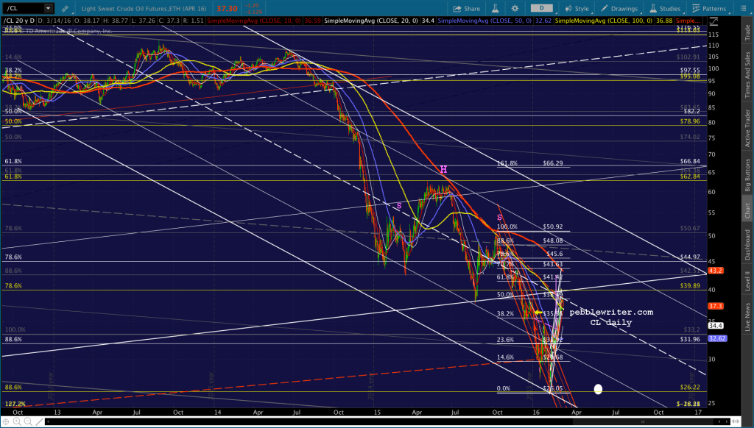754x428 pixels.
Task: Click the $50.92 100.0% Fibonacci label
Action: point(552,227)
